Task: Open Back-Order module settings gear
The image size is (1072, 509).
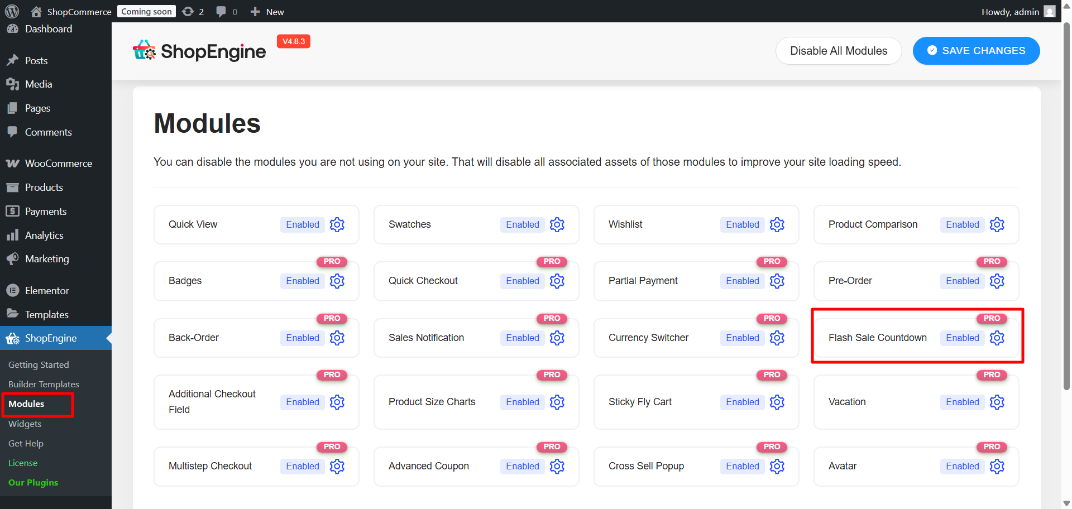Action: click(x=337, y=338)
